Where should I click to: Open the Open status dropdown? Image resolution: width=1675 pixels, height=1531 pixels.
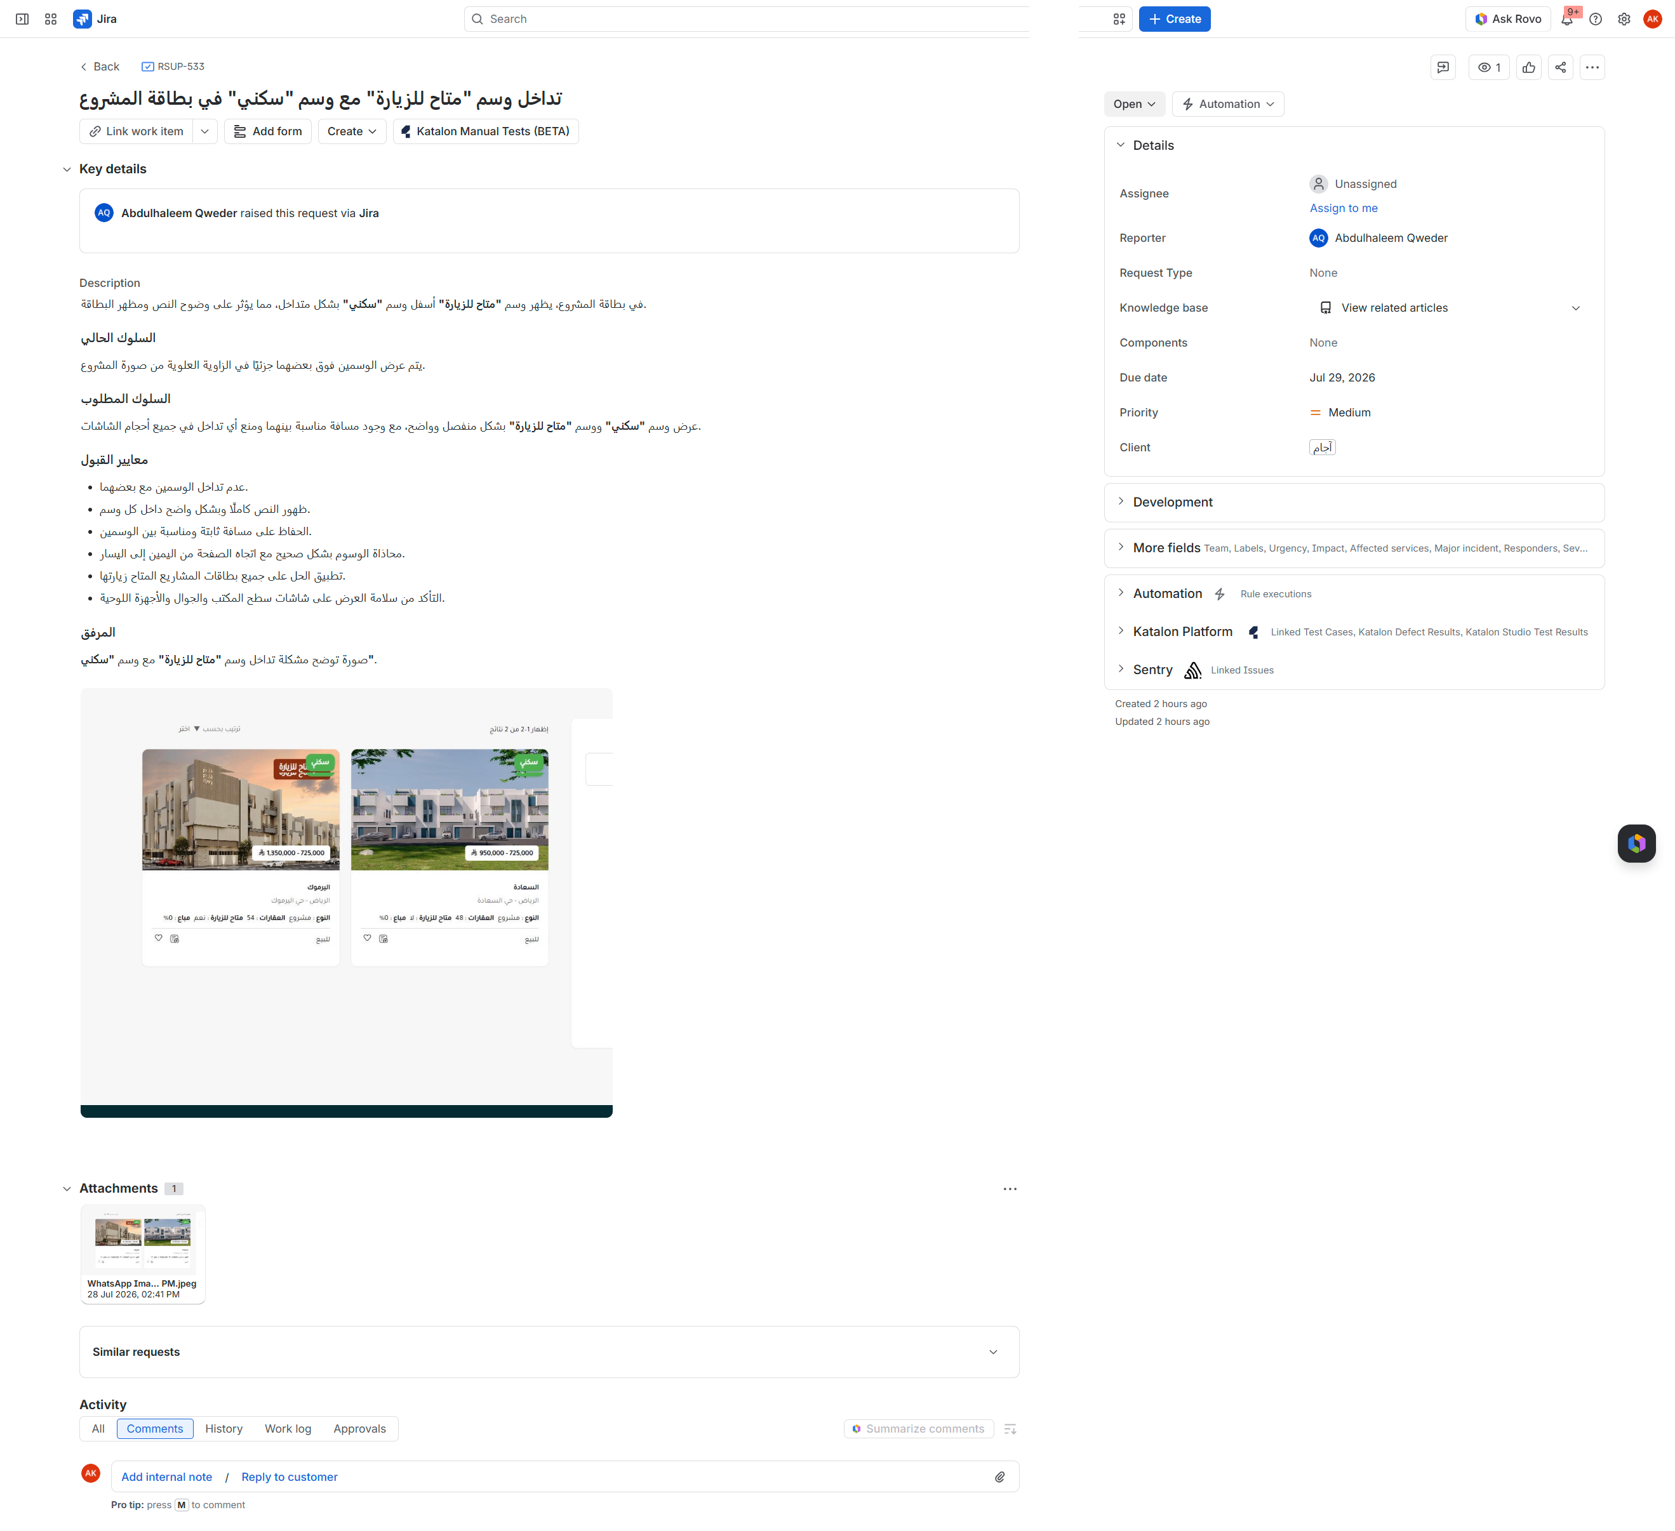coord(1134,104)
